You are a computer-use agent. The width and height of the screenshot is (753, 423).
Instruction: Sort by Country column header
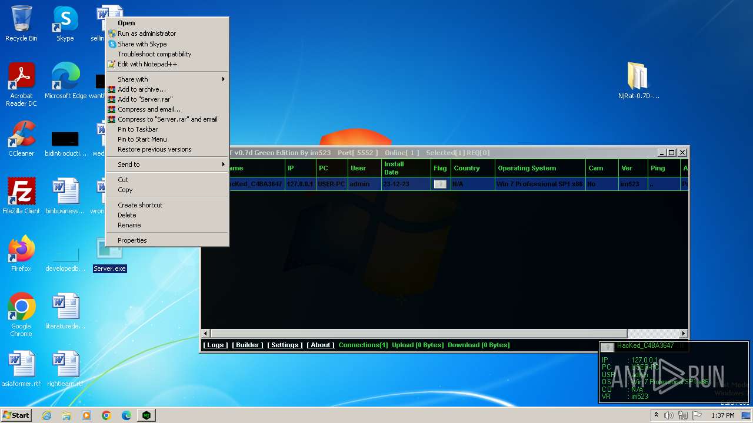[x=472, y=168]
